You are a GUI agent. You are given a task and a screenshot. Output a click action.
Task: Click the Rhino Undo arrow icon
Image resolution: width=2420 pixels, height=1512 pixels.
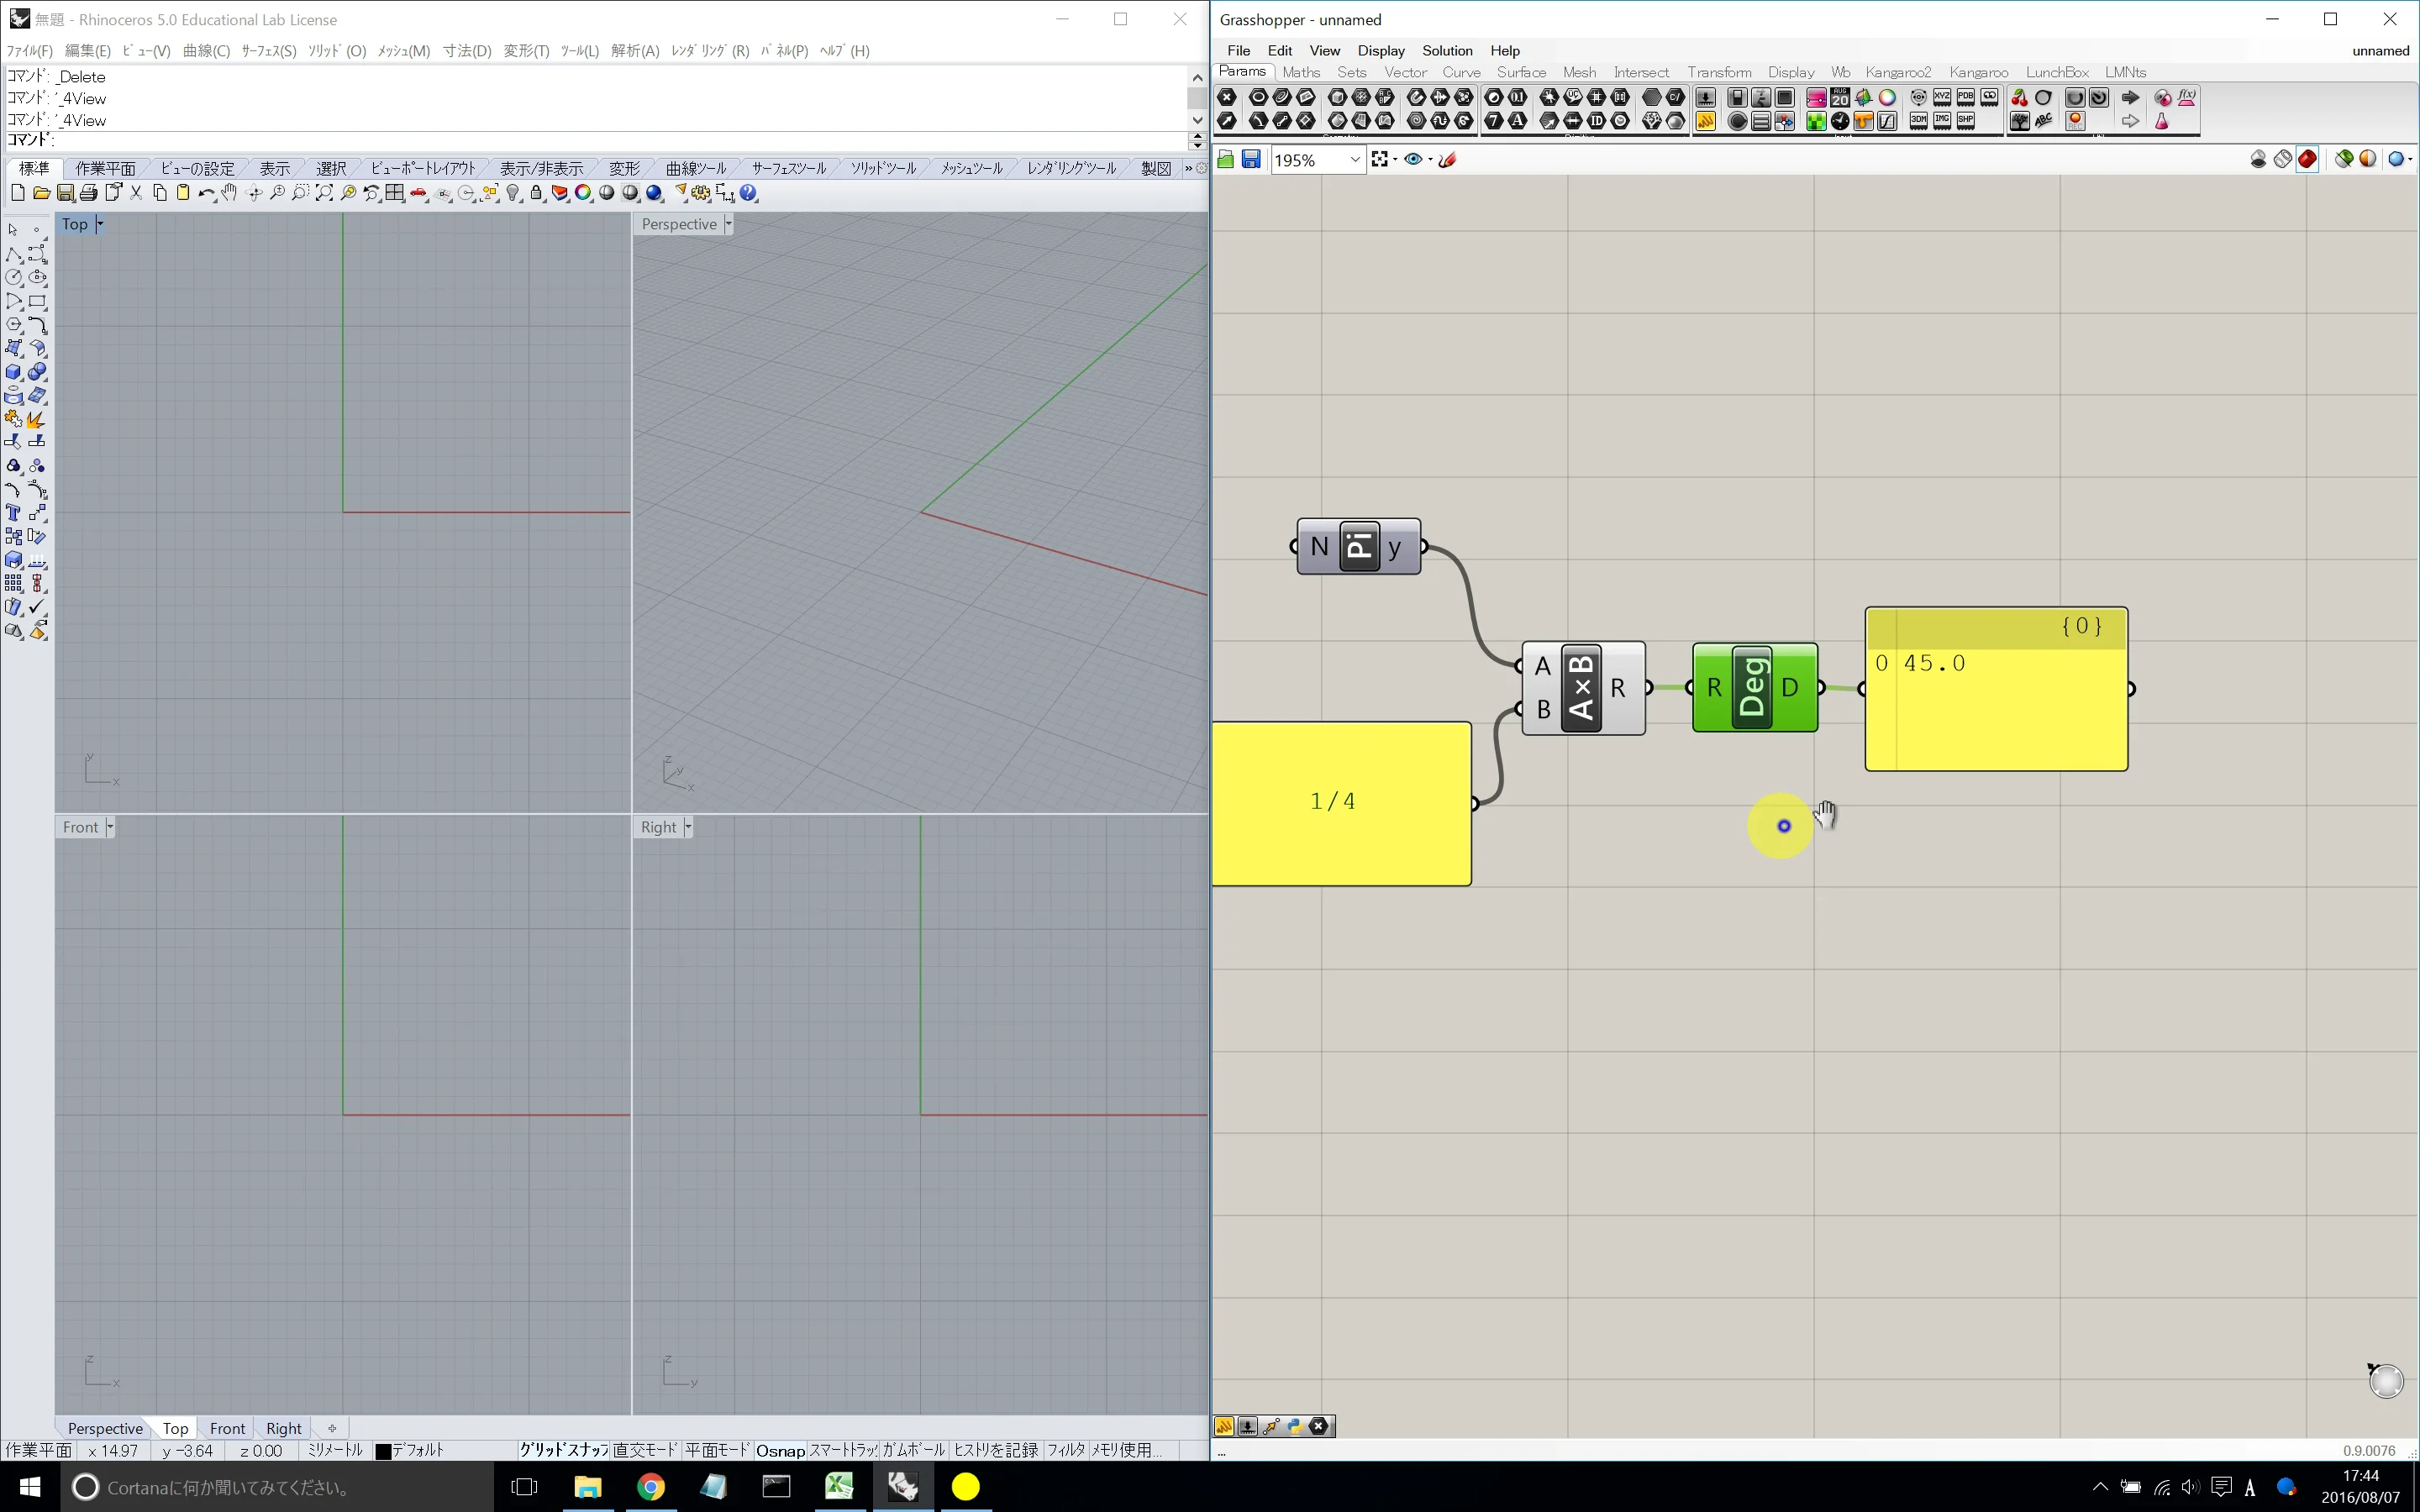[x=206, y=193]
